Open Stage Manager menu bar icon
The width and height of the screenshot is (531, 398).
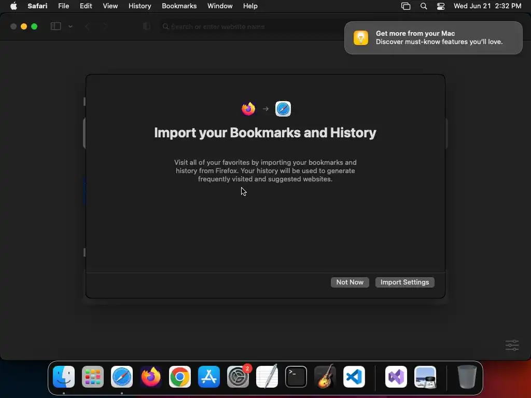pyautogui.click(x=406, y=6)
